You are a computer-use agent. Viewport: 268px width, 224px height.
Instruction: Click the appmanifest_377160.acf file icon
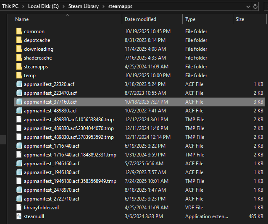pyautogui.click(x=19, y=102)
